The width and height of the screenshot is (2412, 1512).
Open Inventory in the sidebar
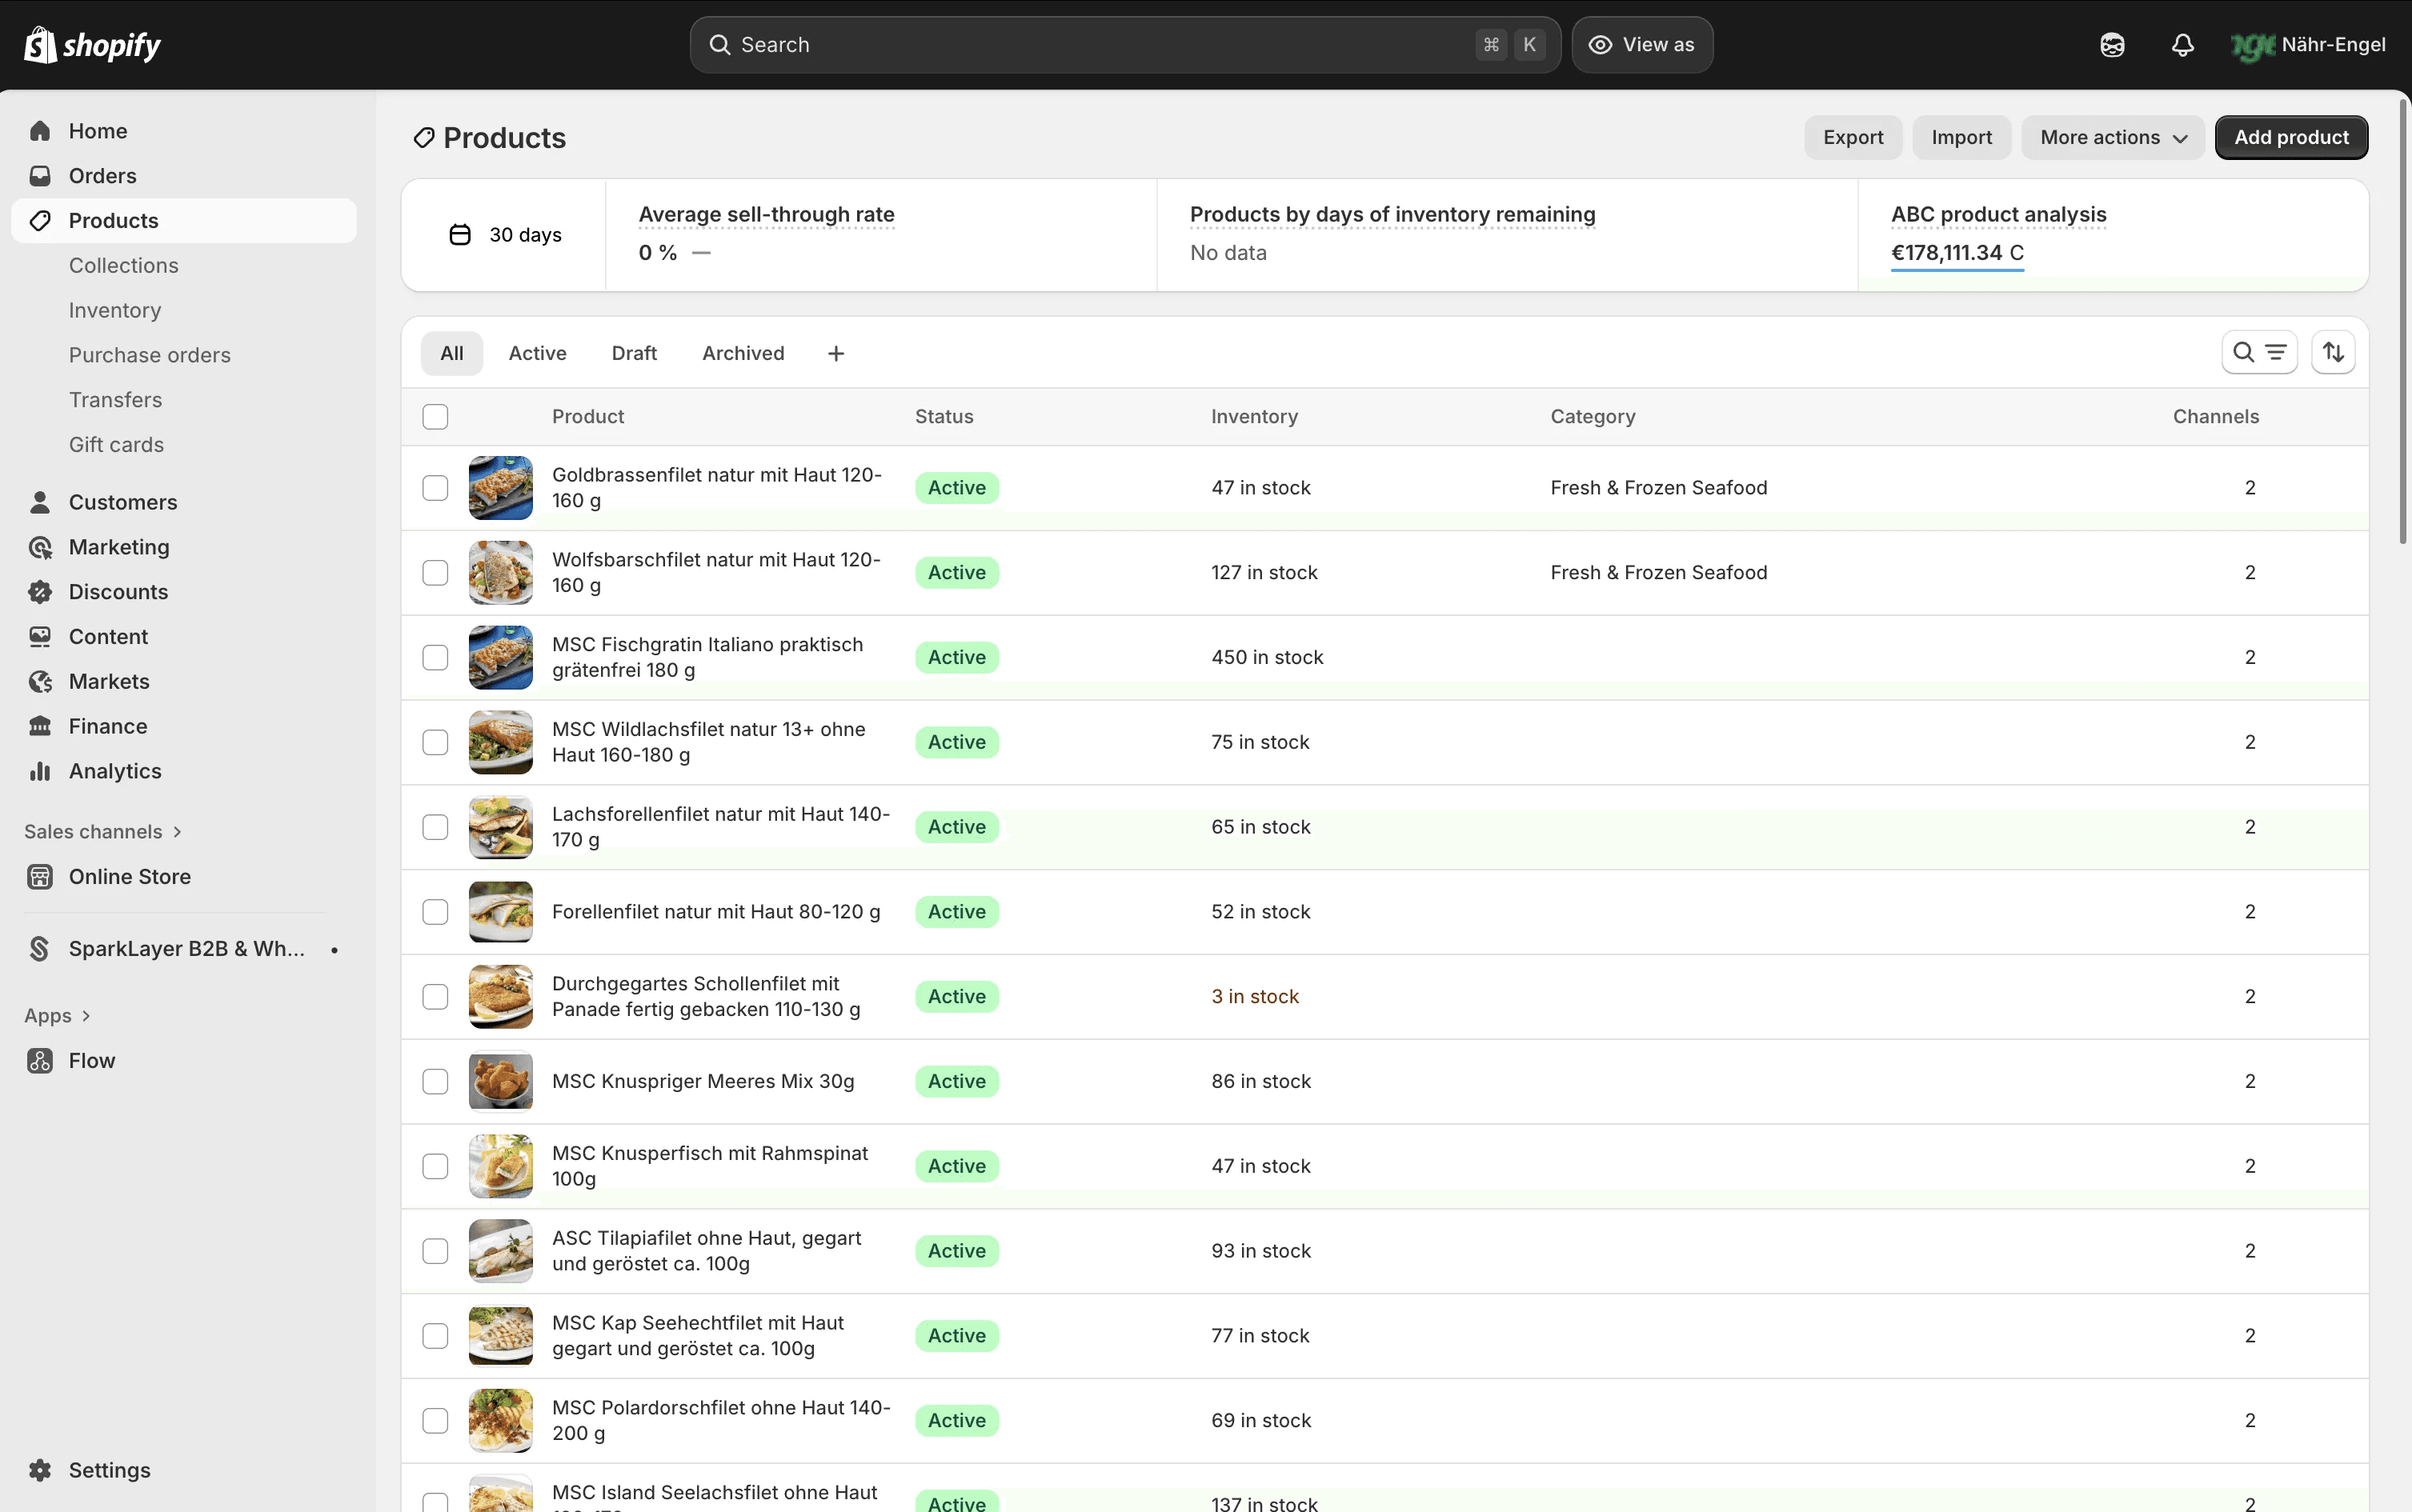115,310
